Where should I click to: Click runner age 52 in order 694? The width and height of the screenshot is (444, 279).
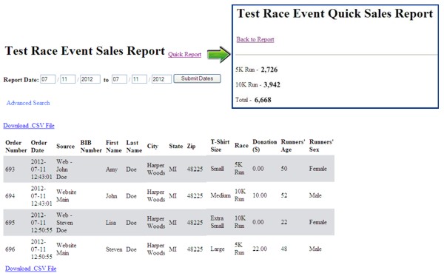pos(284,195)
